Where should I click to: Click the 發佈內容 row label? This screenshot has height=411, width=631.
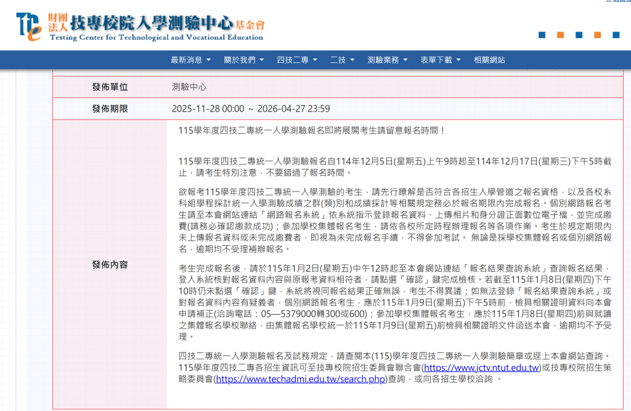coord(110,264)
